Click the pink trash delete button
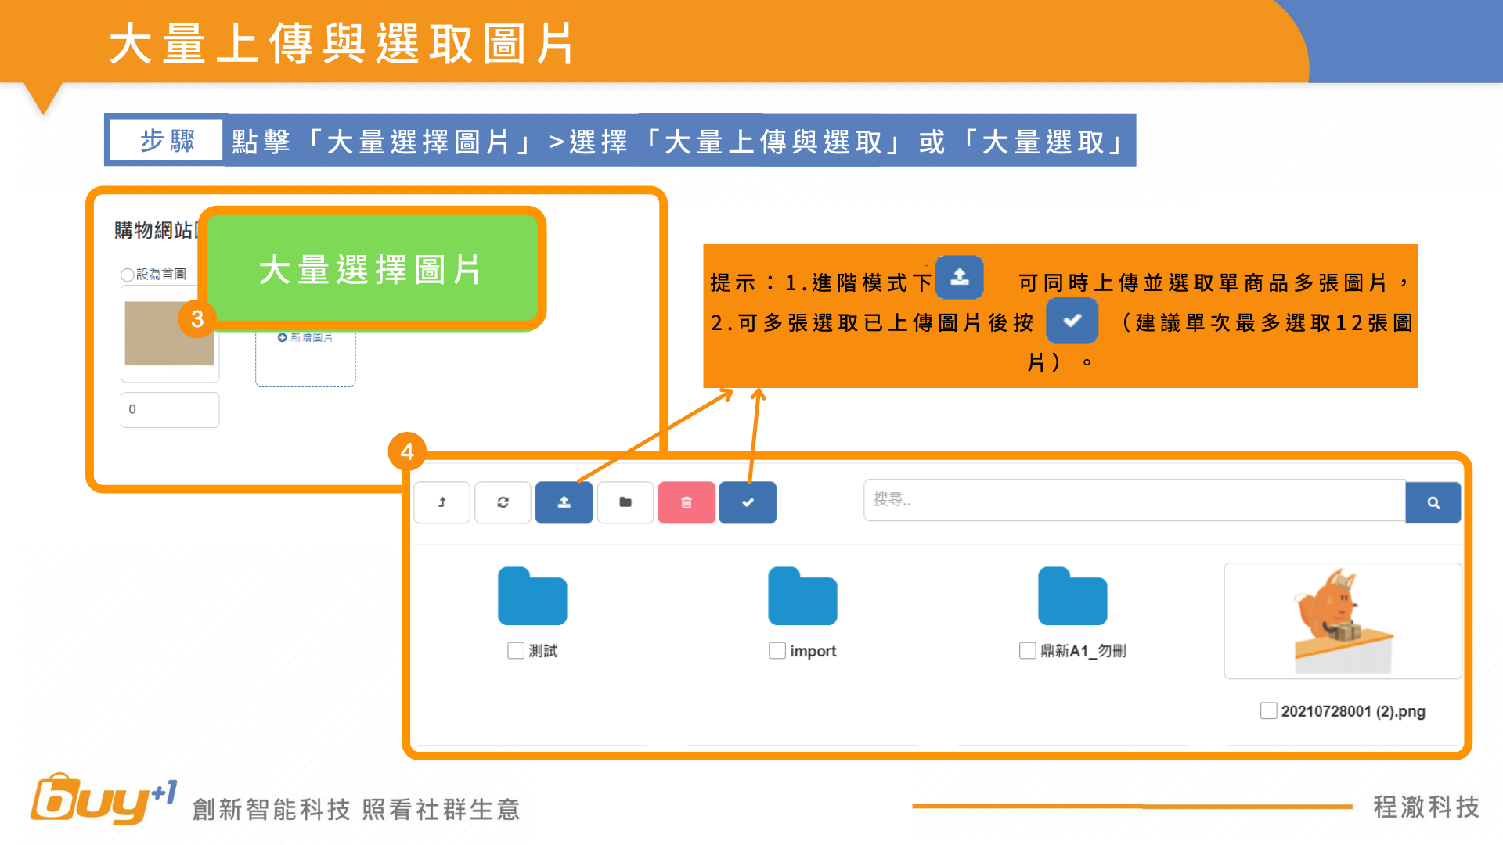The height and width of the screenshot is (845, 1503). tap(687, 502)
